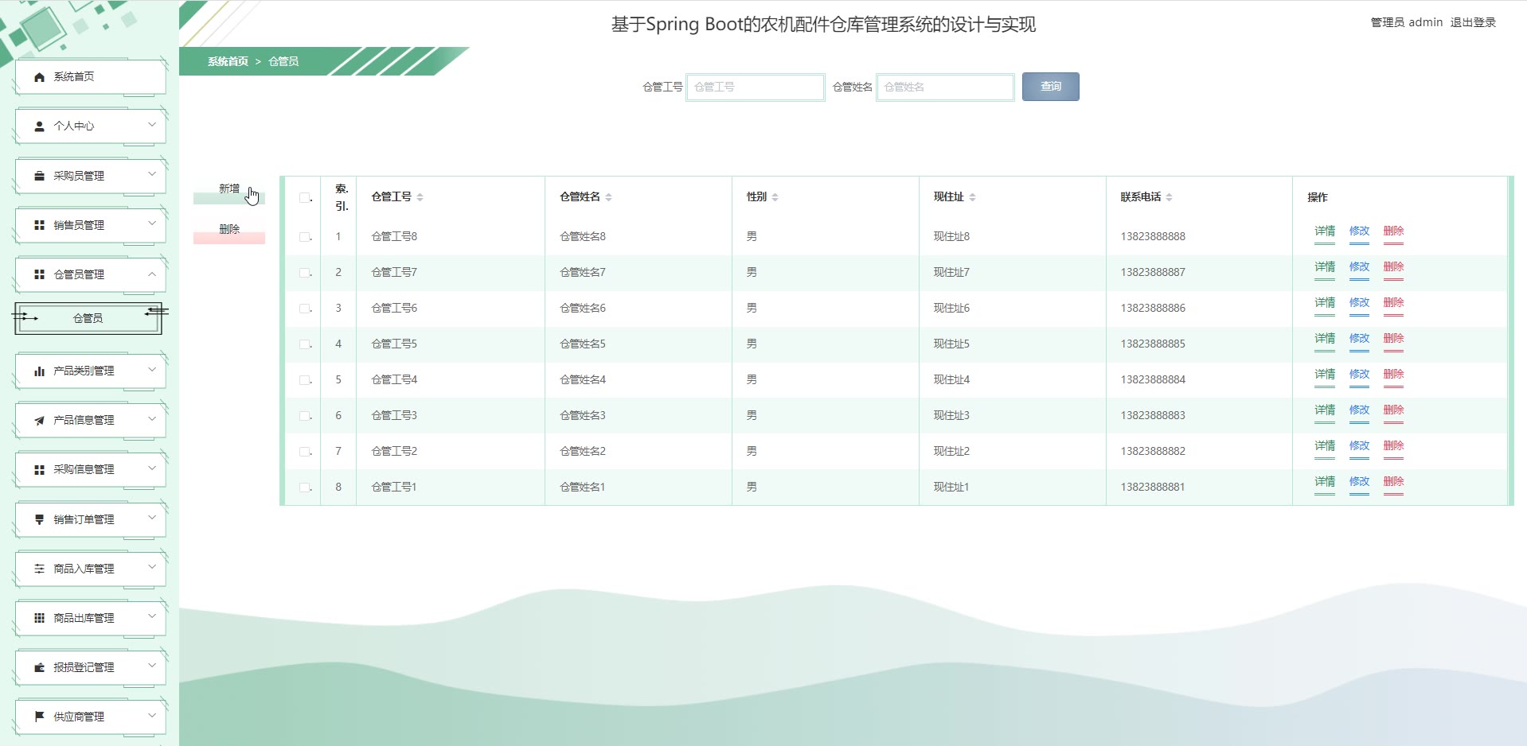Image resolution: width=1527 pixels, height=746 pixels.
Task: Sort by 性别 column arrows
Action: pos(775,197)
